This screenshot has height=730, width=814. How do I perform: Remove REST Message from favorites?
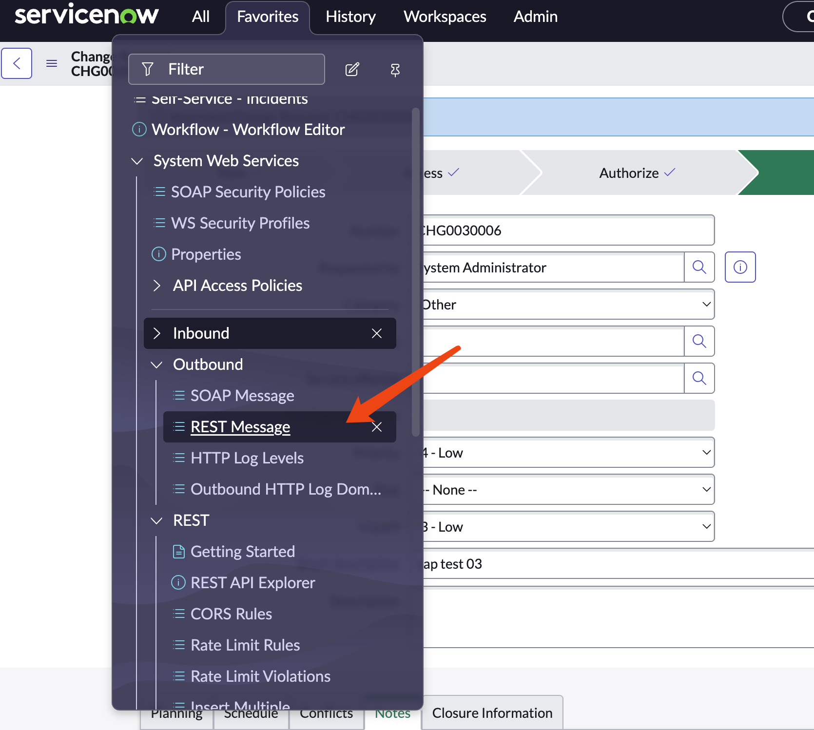376,427
